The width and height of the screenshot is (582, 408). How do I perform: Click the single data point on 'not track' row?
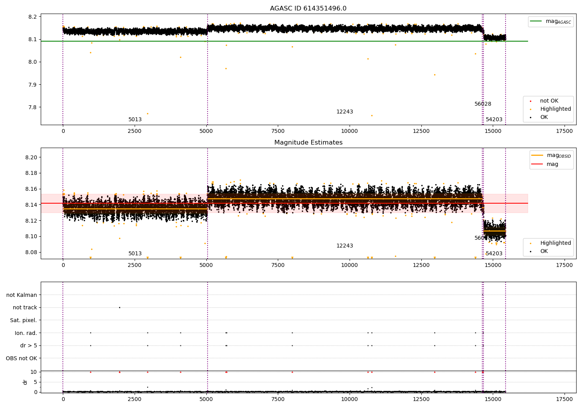120,307
